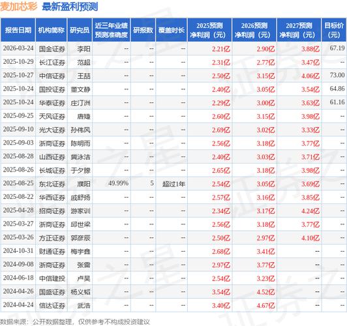Image resolution: width=347 pixels, height=326 pixels.
Task: Select the 招商证券 institution cell
Action: 52,211
